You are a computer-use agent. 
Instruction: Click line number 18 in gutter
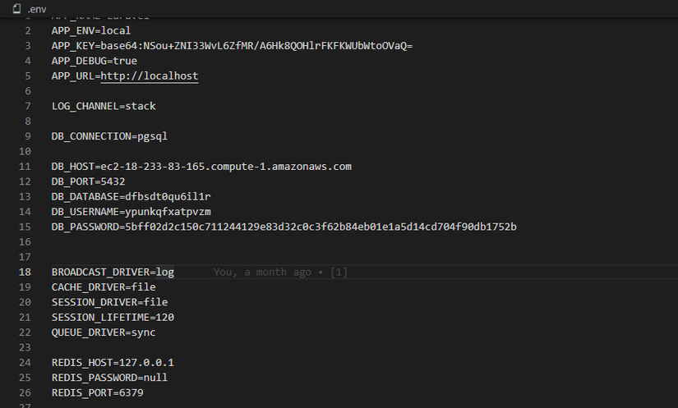pyautogui.click(x=25, y=272)
